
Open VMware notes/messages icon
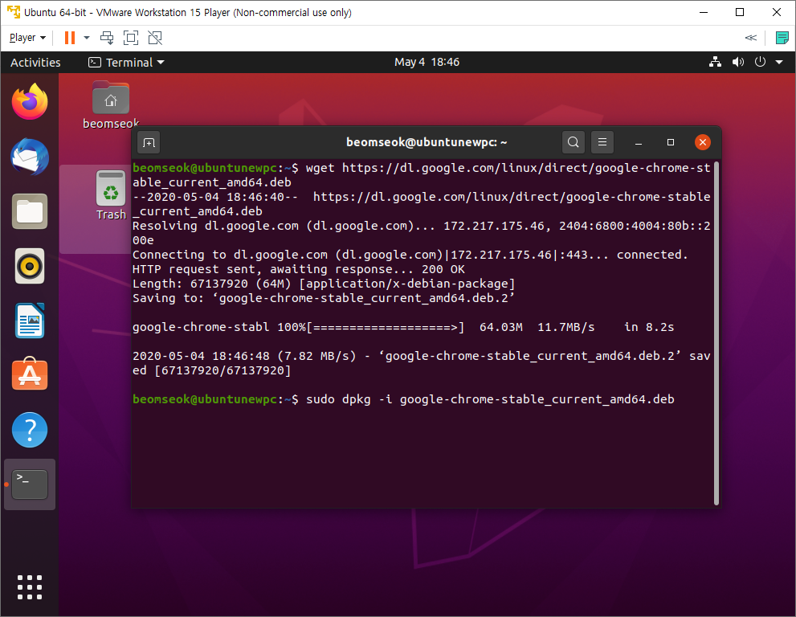coord(782,38)
